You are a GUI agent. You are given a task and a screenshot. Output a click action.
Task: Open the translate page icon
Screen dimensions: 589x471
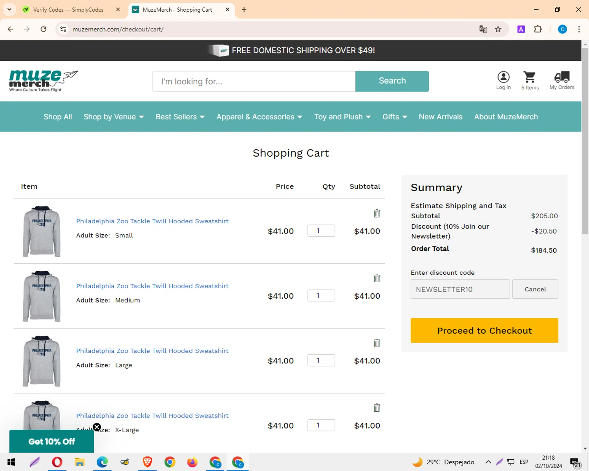pos(483,29)
